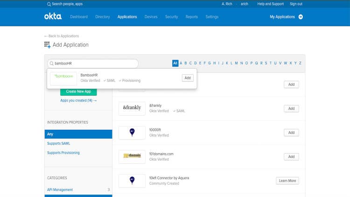Open the Security menu in navigation
The width and height of the screenshot is (350, 197).
[171, 17]
